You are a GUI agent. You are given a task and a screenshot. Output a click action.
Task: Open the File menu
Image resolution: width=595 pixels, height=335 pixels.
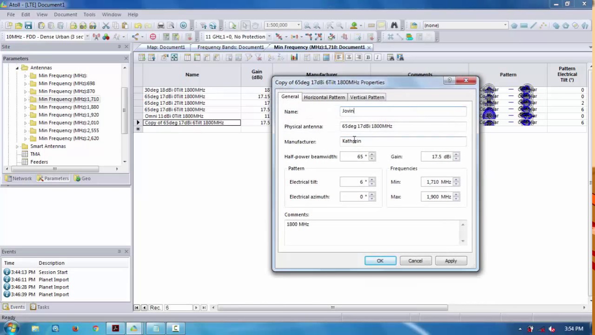(x=11, y=14)
